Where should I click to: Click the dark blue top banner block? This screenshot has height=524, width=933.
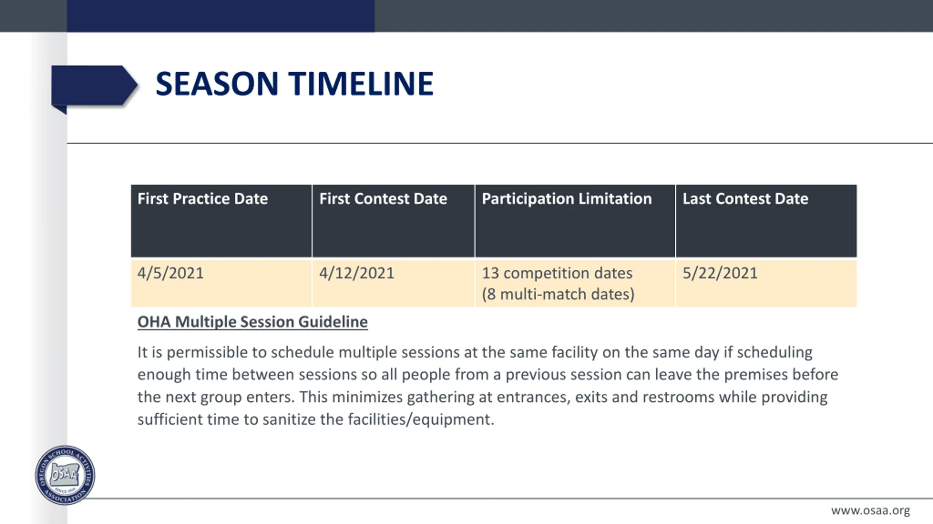pyautogui.click(x=220, y=16)
